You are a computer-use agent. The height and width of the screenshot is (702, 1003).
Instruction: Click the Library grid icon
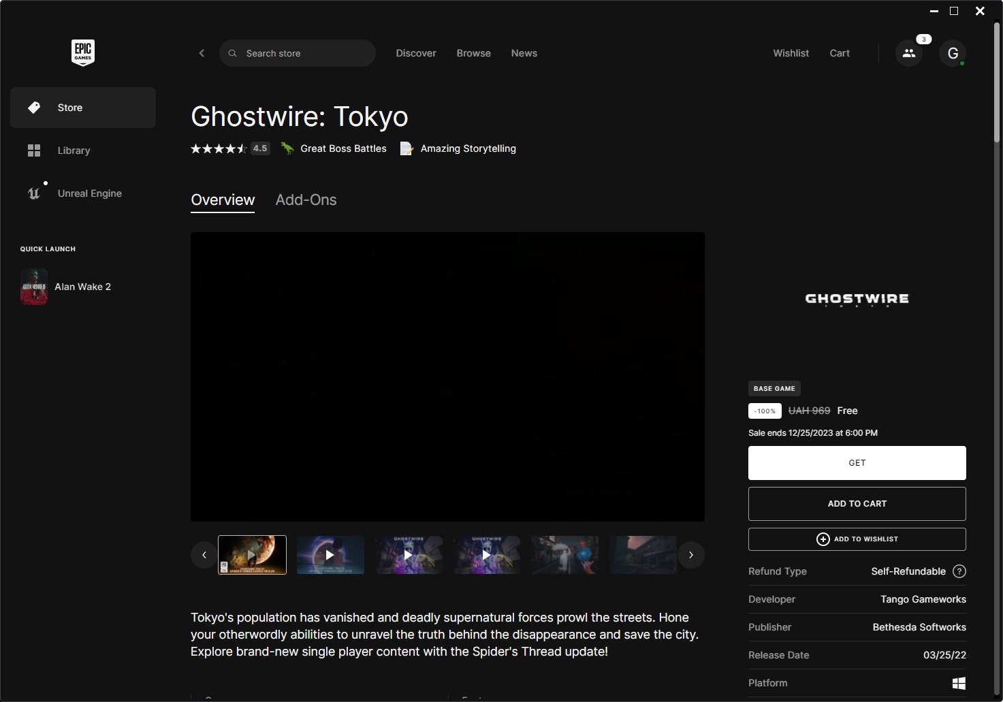tap(34, 150)
